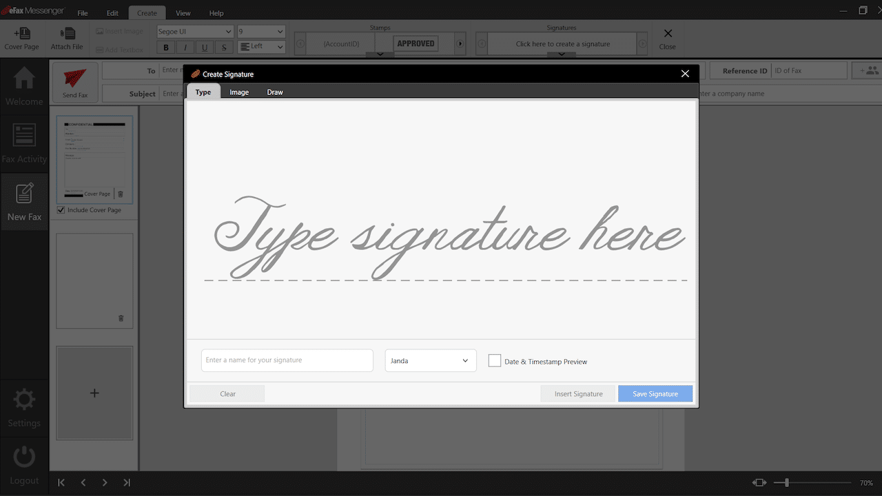Open the Janda font dropdown
Viewport: 882px width, 496px height.
click(430, 360)
